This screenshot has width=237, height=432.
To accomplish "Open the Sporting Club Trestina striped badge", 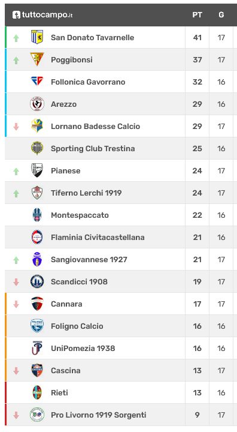I will 37,148.
